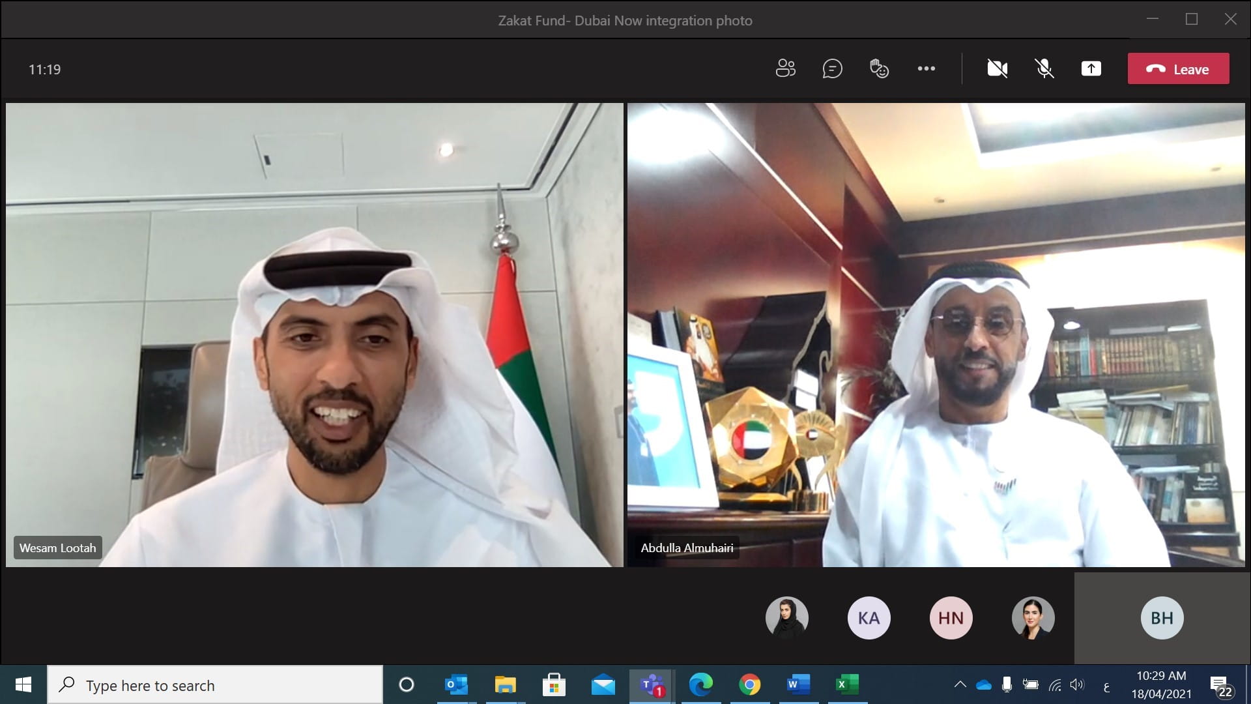Viewport: 1251px width, 704px height.
Task: Select the HN participant avatar
Action: click(x=951, y=617)
